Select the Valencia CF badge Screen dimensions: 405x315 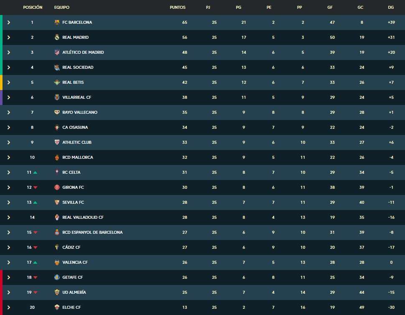[57, 262]
